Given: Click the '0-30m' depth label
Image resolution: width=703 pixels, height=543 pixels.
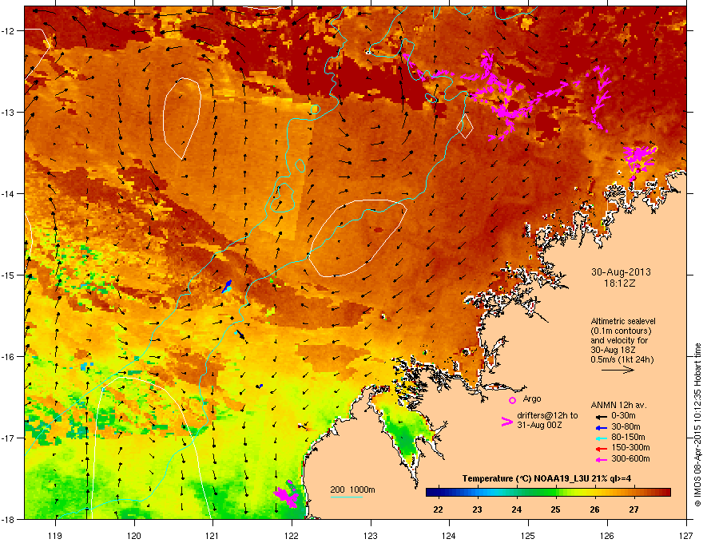Looking at the screenshot, I should [x=623, y=416].
